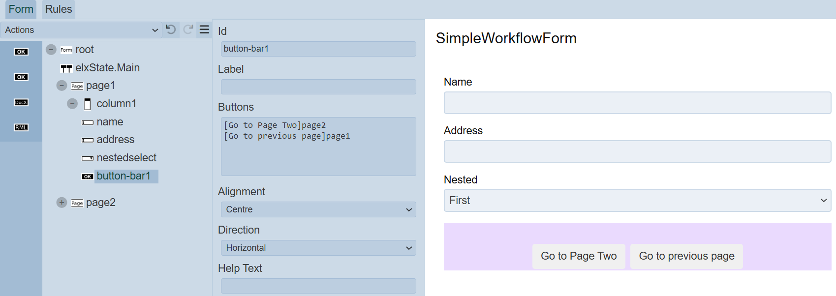Image resolution: width=836 pixels, height=296 pixels.
Task: Click the Name input field in preview
Action: [x=637, y=103]
